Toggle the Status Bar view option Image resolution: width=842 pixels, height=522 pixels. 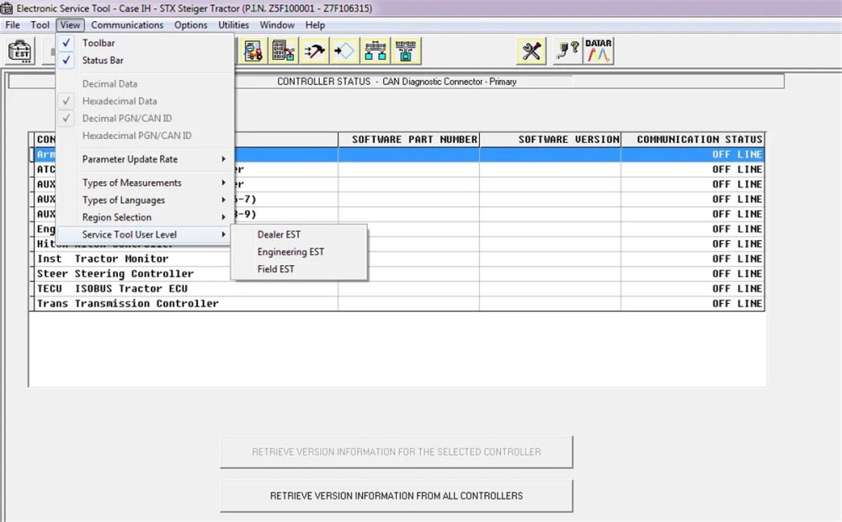[x=145, y=60]
